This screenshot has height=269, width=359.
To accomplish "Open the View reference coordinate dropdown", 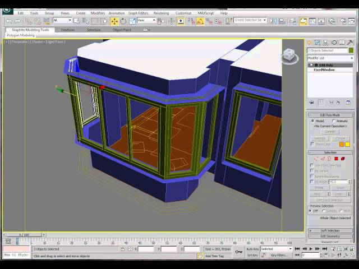I will click(146, 20).
